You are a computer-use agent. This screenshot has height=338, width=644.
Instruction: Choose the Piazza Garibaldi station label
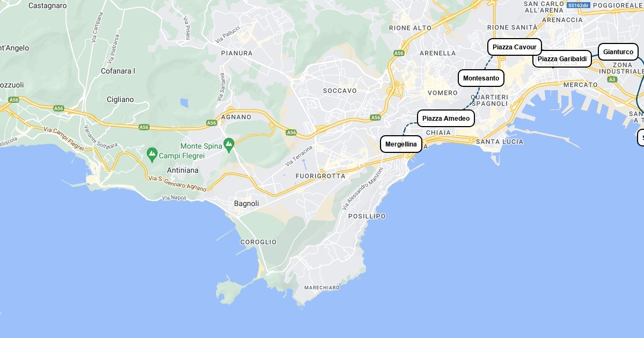(562, 58)
